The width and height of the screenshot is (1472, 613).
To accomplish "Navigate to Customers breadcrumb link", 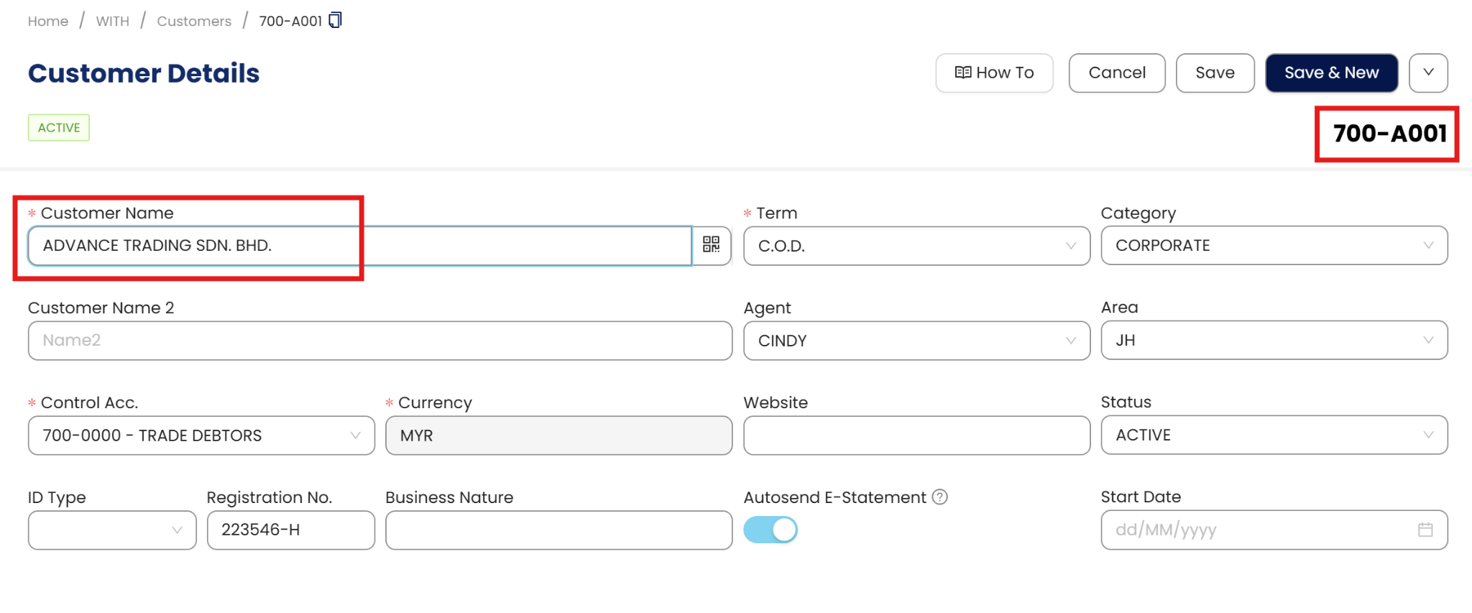I will 194,22.
